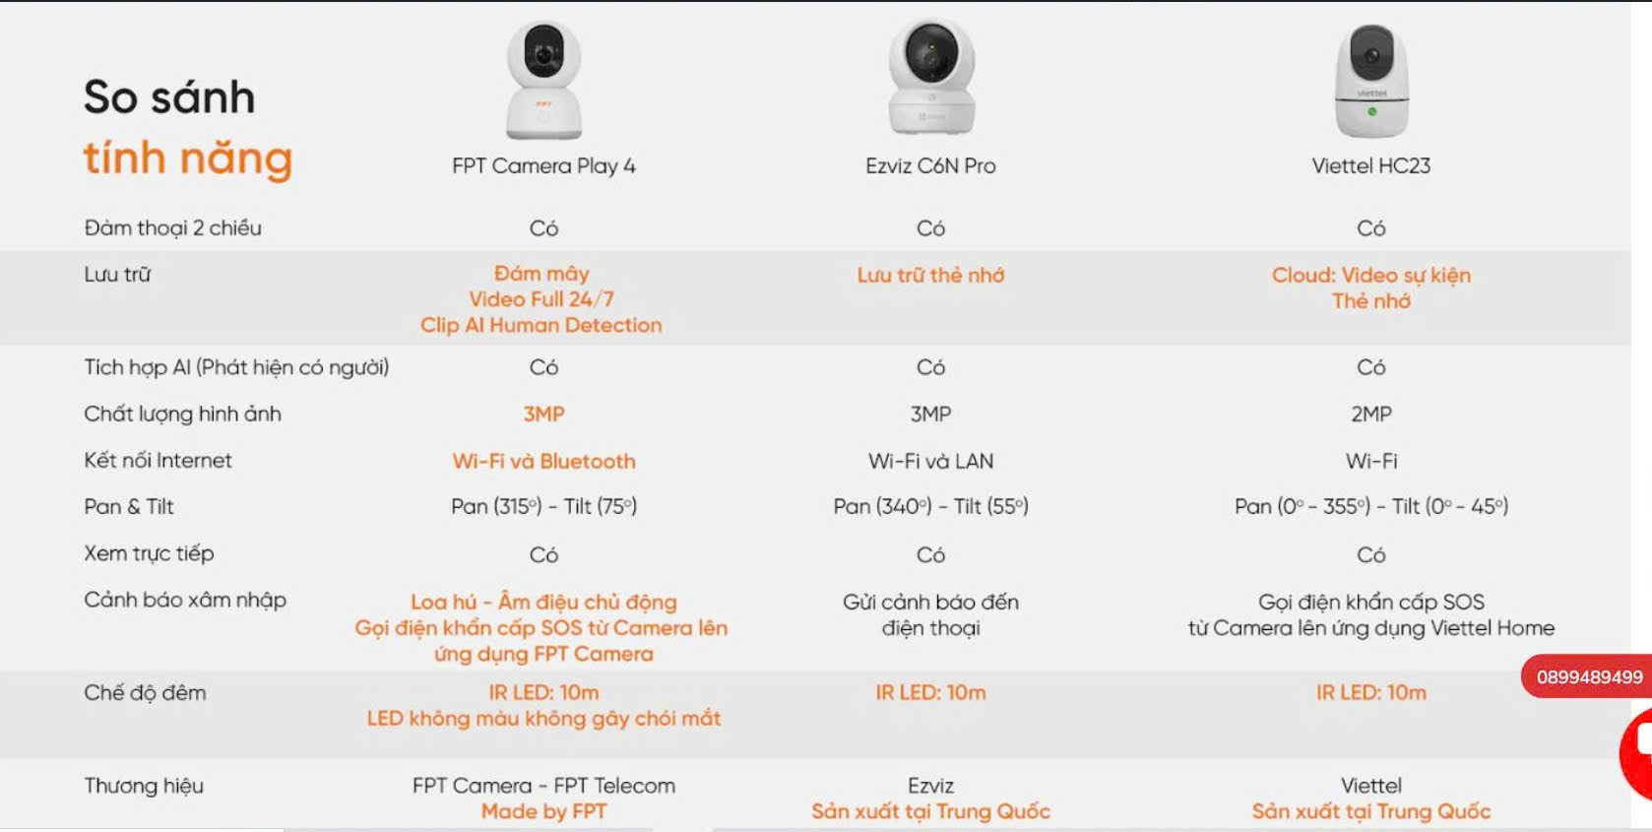Click "Cloud: Video sự kiện" text
This screenshot has height=832, width=1652.
(x=1370, y=276)
